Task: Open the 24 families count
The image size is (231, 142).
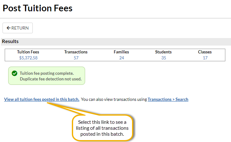Action: click(121, 58)
